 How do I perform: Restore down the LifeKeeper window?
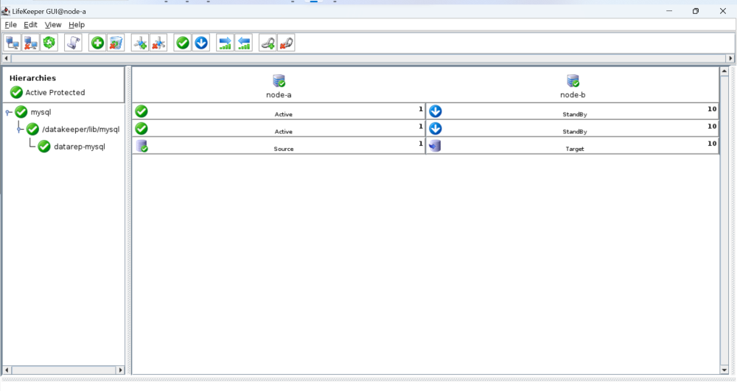pyautogui.click(x=696, y=11)
